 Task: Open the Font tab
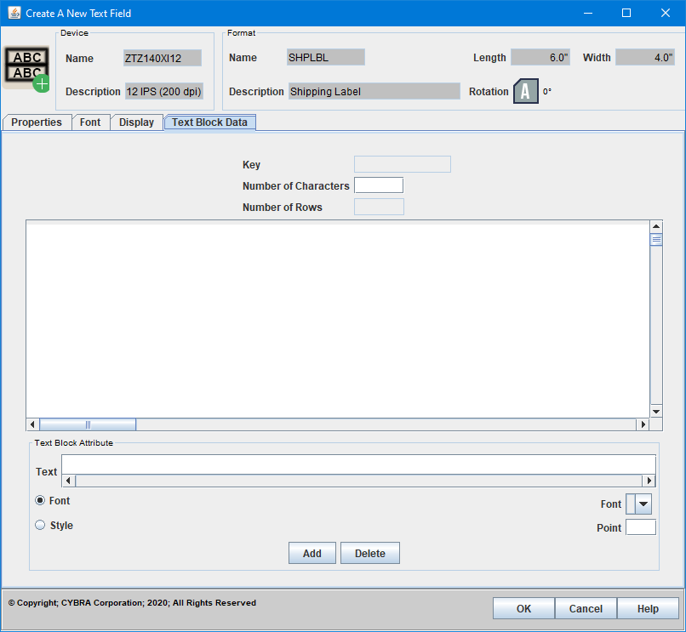(90, 122)
